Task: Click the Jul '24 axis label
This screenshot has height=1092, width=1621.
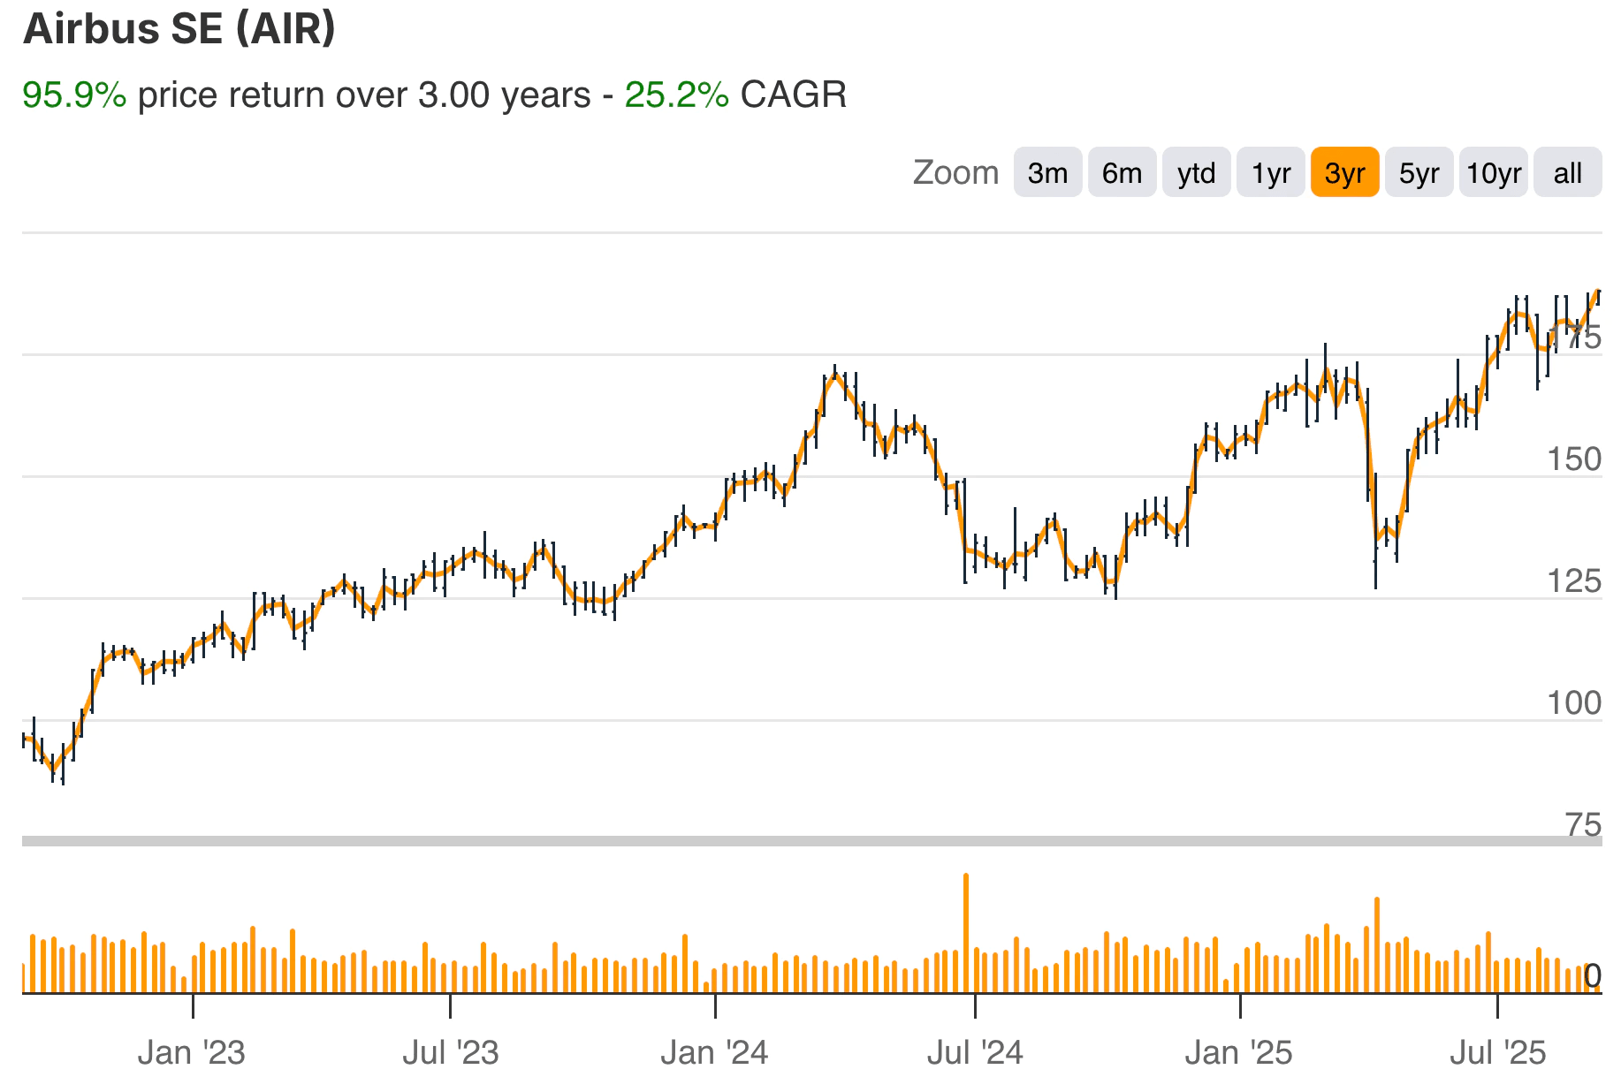Action: 975,1053
